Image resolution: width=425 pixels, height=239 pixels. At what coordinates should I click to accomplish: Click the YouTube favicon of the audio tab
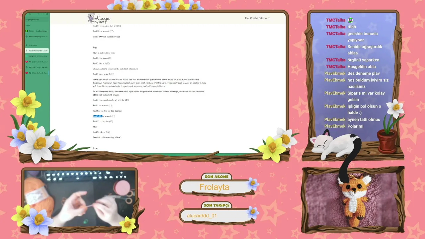click(x=27, y=62)
